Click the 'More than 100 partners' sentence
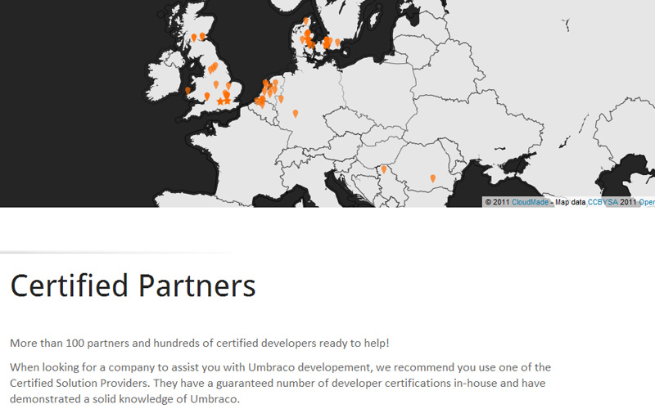Viewport: 655px width, 409px height. pos(199,343)
